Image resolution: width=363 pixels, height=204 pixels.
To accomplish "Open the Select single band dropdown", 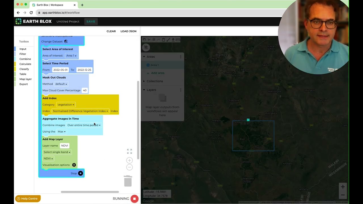I will [57, 152].
